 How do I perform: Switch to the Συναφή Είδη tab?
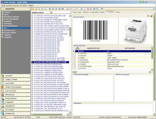click(94, 12)
